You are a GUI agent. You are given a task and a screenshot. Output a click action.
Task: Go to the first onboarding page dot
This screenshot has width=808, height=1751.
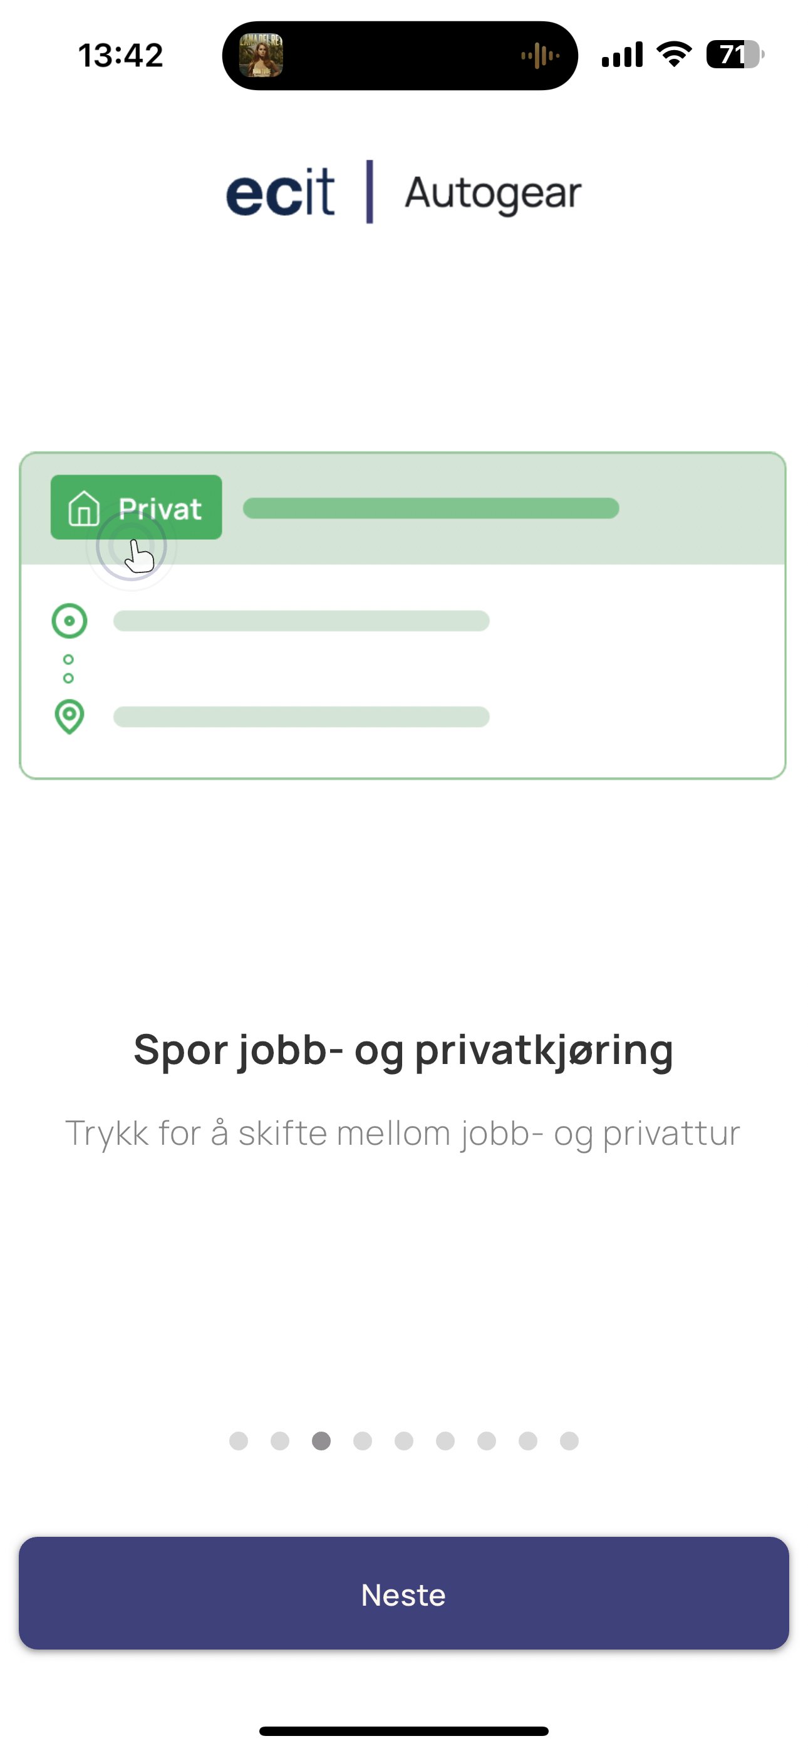coord(239,1440)
